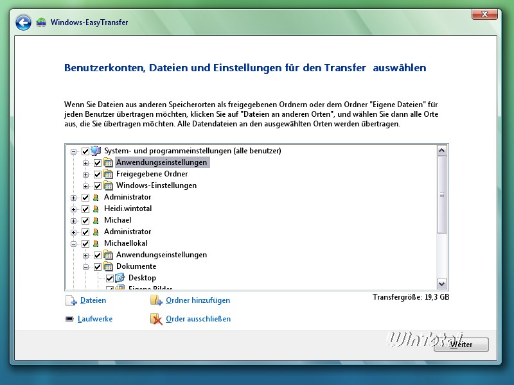Click the tree scrollbar down arrow
This screenshot has height=385, width=514.
(442, 284)
